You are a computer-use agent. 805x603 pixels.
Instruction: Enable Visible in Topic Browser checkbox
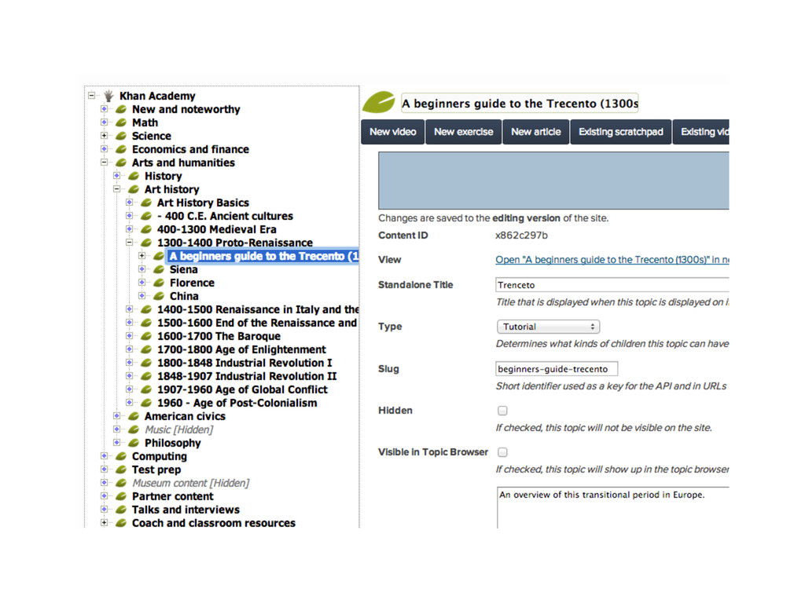(x=502, y=451)
